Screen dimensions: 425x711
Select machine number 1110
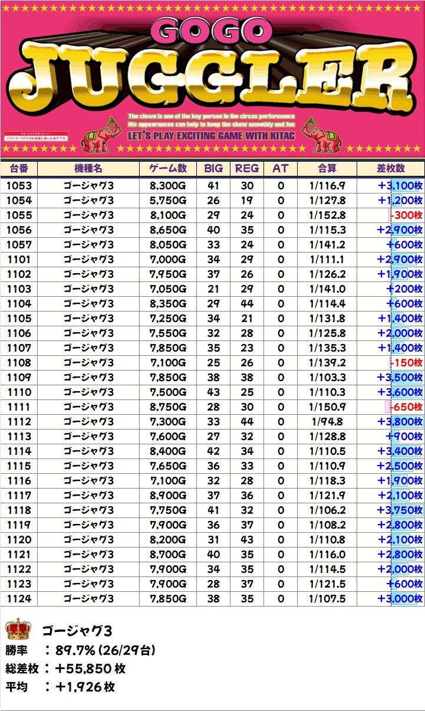tap(19, 392)
